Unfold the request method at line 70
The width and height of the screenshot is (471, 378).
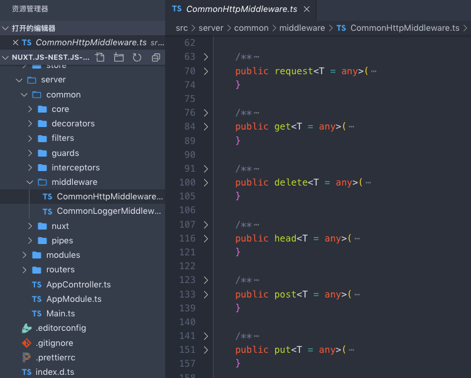[206, 71]
